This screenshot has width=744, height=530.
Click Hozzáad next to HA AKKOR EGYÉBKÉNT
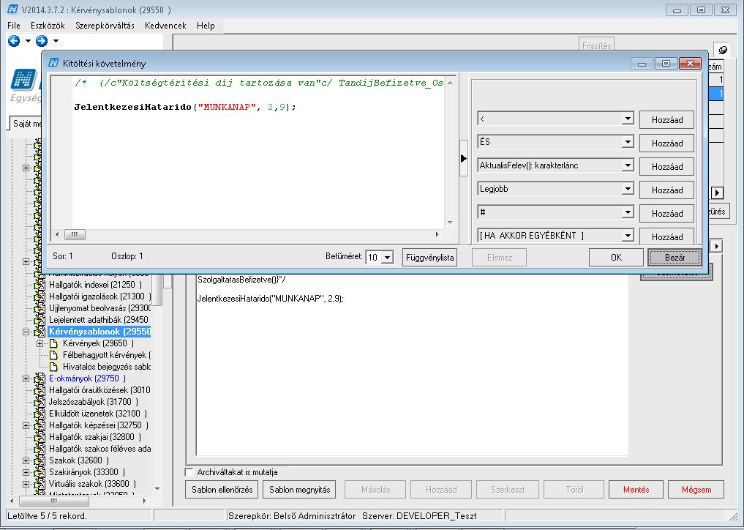666,236
